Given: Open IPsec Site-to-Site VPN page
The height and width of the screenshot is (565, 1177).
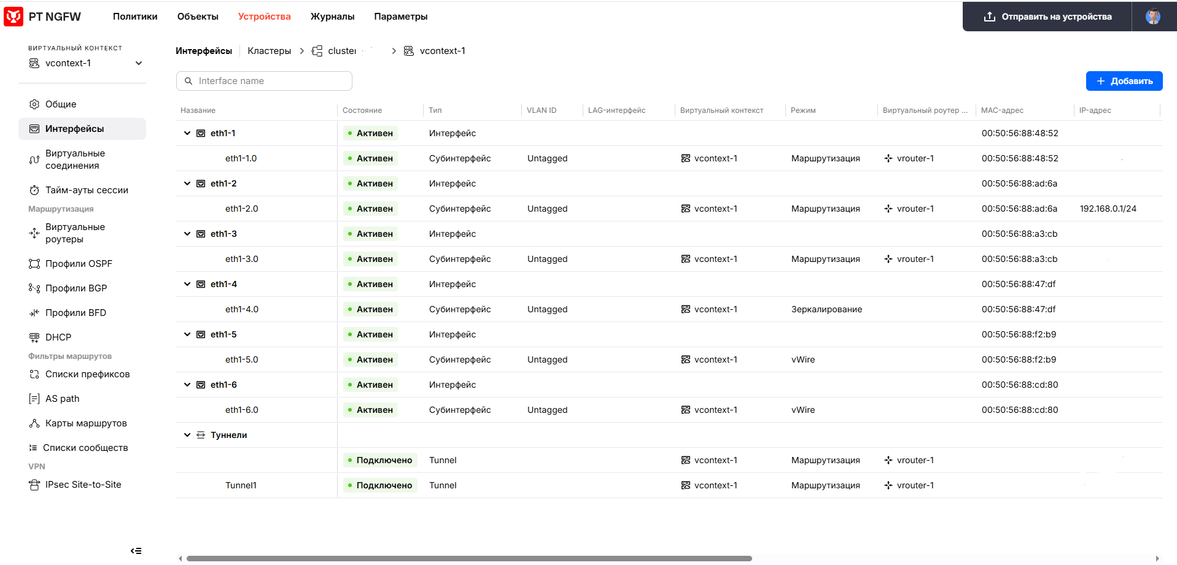Looking at the screenshot, I should (83, 485).
